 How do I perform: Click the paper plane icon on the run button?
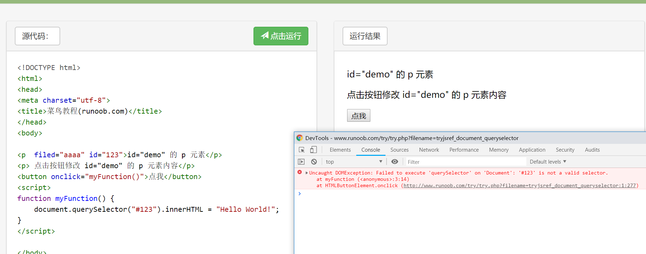pyautogui.click(x=265, y=35)
